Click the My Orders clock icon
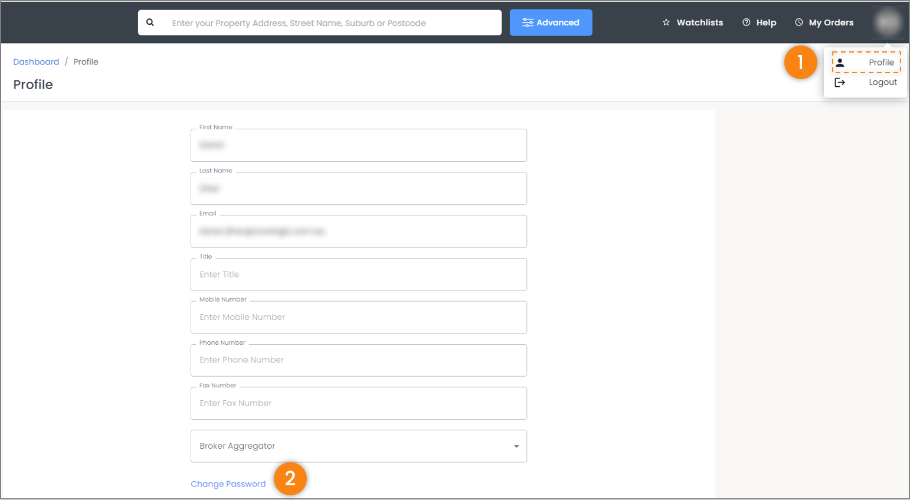Image resolution: width=910 pixels, height=503 pixels. click(798, 22)
